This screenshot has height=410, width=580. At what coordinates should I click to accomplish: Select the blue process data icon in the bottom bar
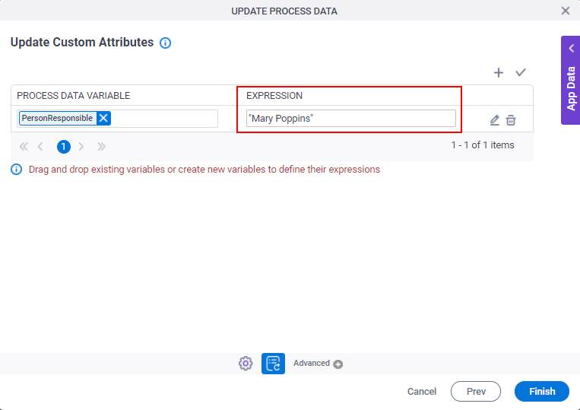(x=274, y=364)
